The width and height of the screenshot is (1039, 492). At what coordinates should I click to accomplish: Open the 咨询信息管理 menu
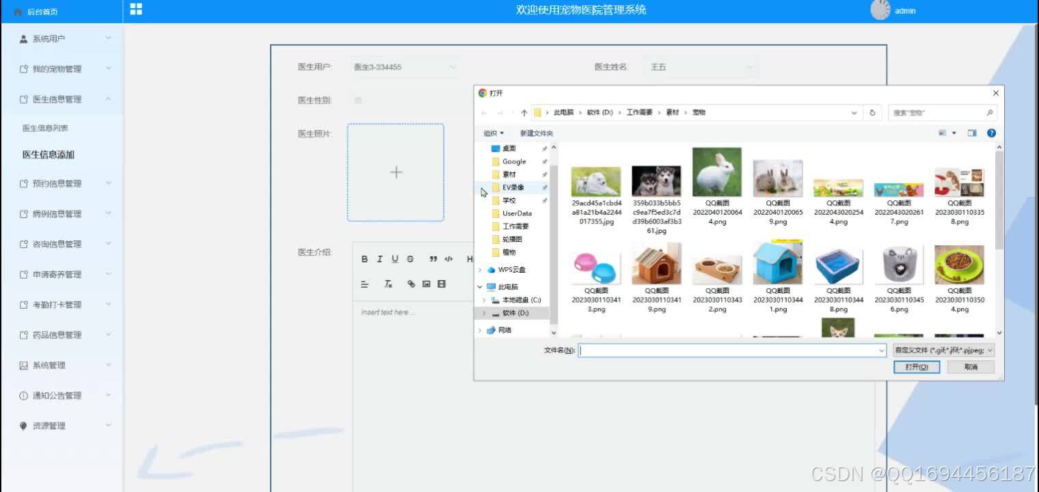pos(62,244)
